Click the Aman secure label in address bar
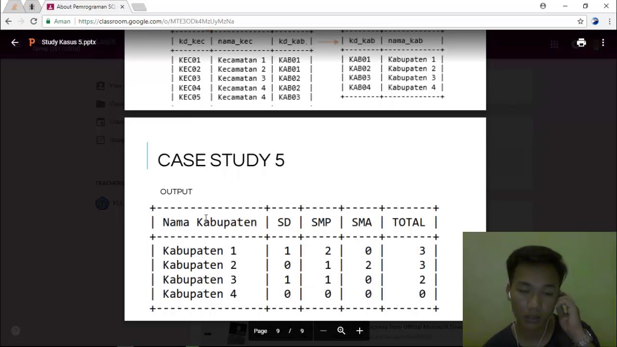Image resolution: width=617 pixels, height=347 pixels. (62, 21)
